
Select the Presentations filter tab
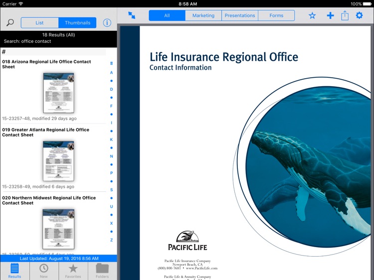(240, 15)
